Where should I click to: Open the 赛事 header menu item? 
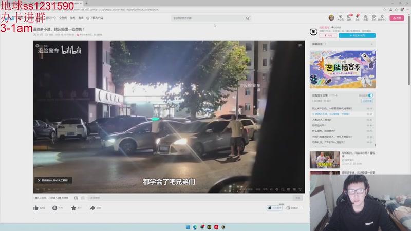81,18
